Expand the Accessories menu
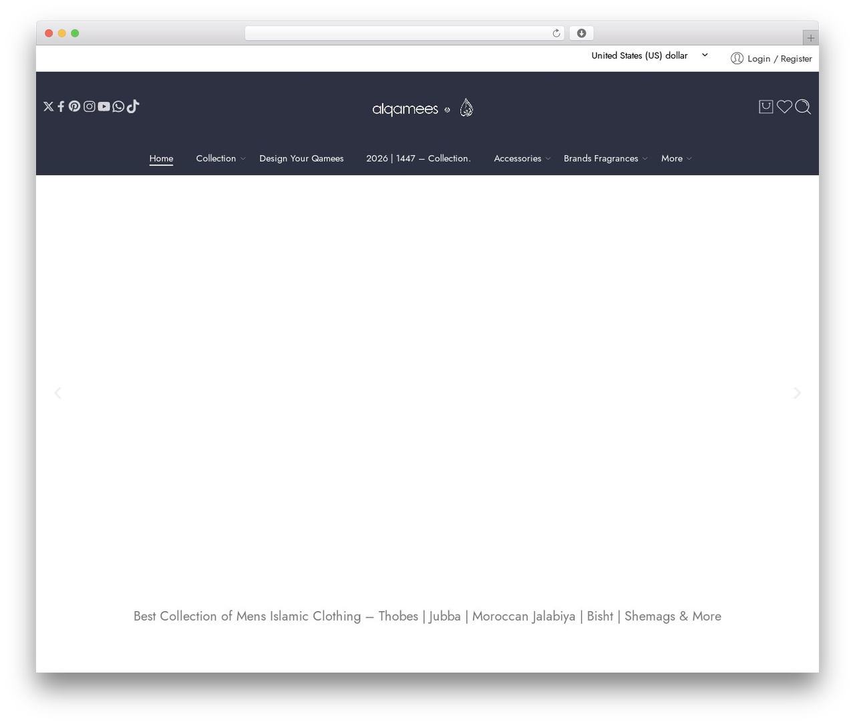This screenshot has width=855, height=724. click(522, 158)
